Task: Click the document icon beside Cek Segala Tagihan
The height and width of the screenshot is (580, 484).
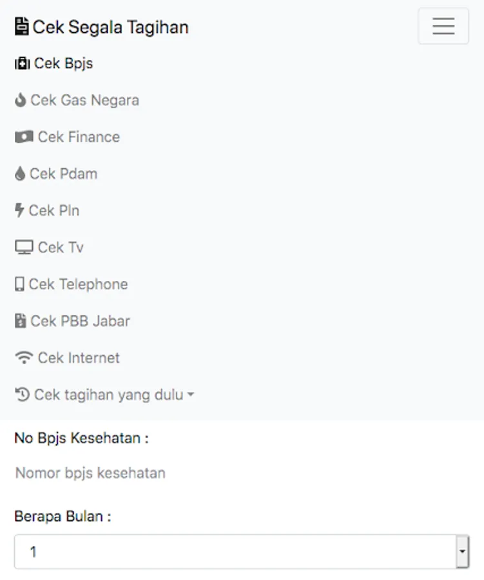Action: pos(22,27)
